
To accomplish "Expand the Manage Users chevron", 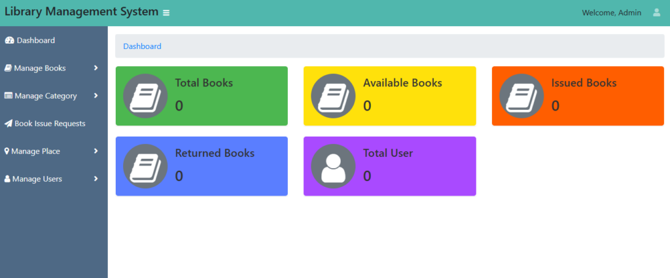I will 96,179.
